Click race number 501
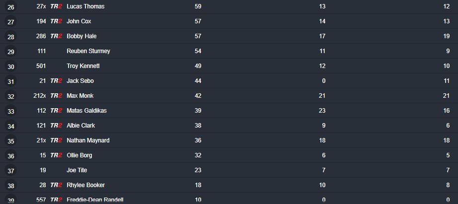458x204 pixels. click(x=41, y=66)
